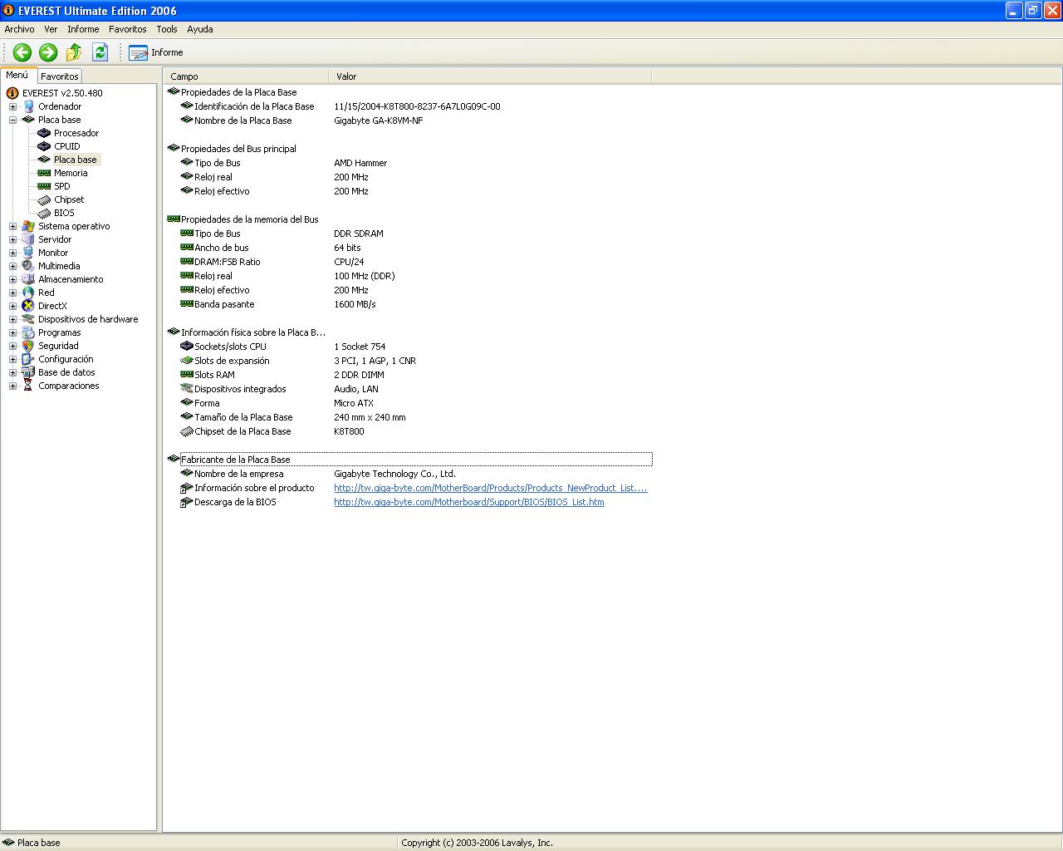Screen dimensions: 1063x851
Task: Select the SPD memory tree item
Action: pyautogui.click(x=61, y=186)
